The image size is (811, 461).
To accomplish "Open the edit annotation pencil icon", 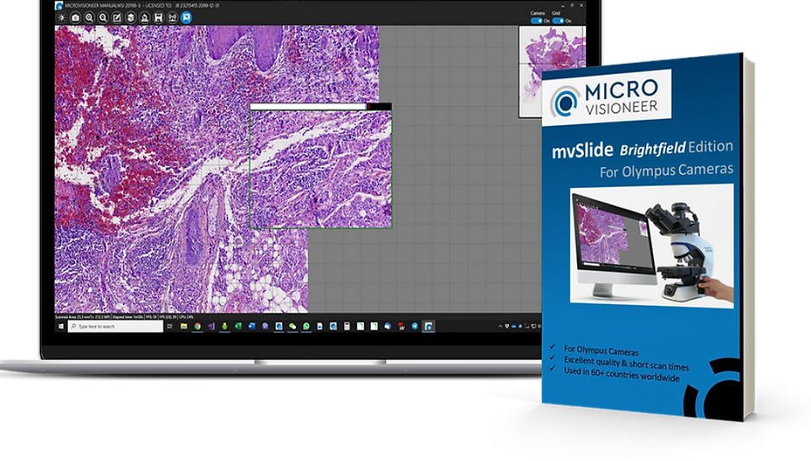I will click(116, 17).
